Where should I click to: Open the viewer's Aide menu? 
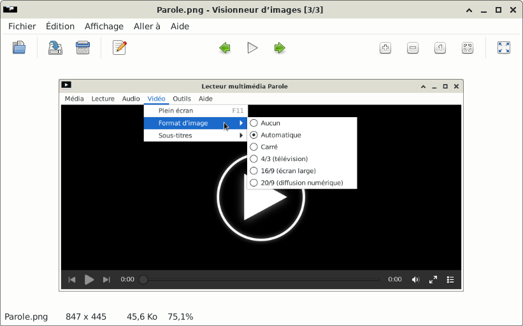pyautogui.click(x=180, y=26)
